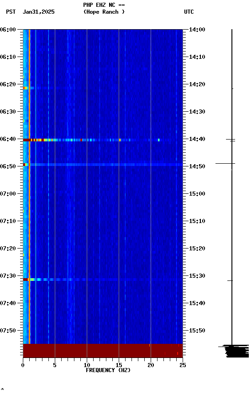This screenshot has width=252, height=394.
Task: Click the 10 Hz frequency axis label
Action: tap(87, 365)
